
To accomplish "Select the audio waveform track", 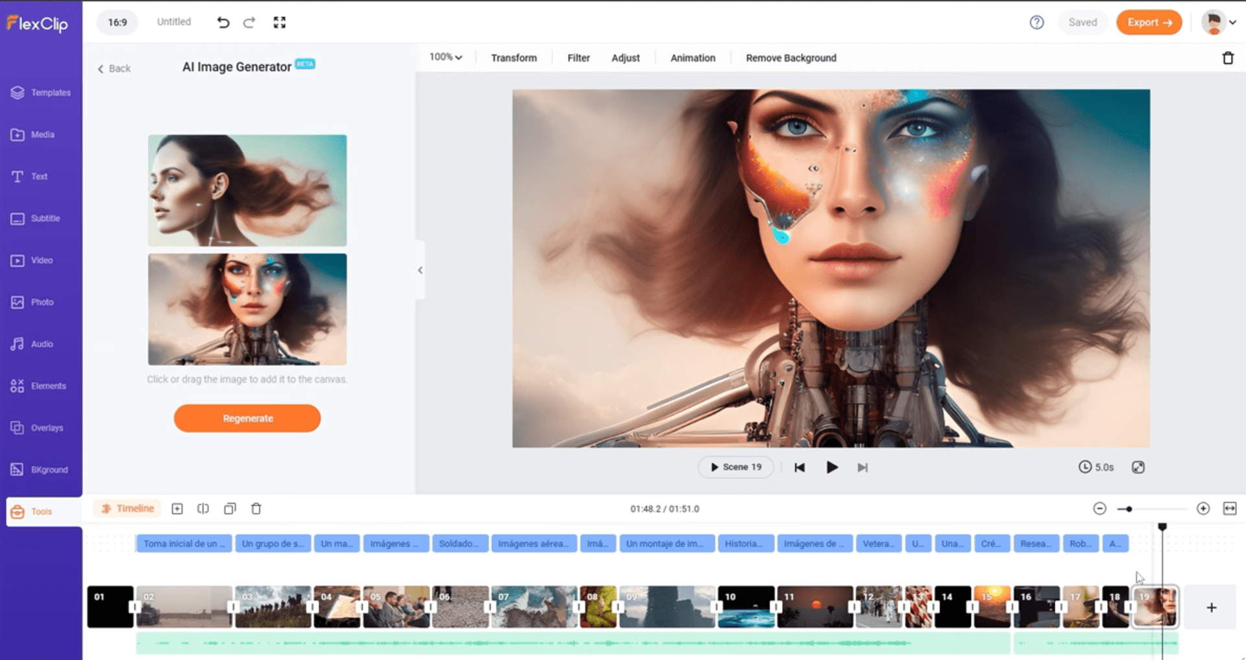I will click(573, 644).
